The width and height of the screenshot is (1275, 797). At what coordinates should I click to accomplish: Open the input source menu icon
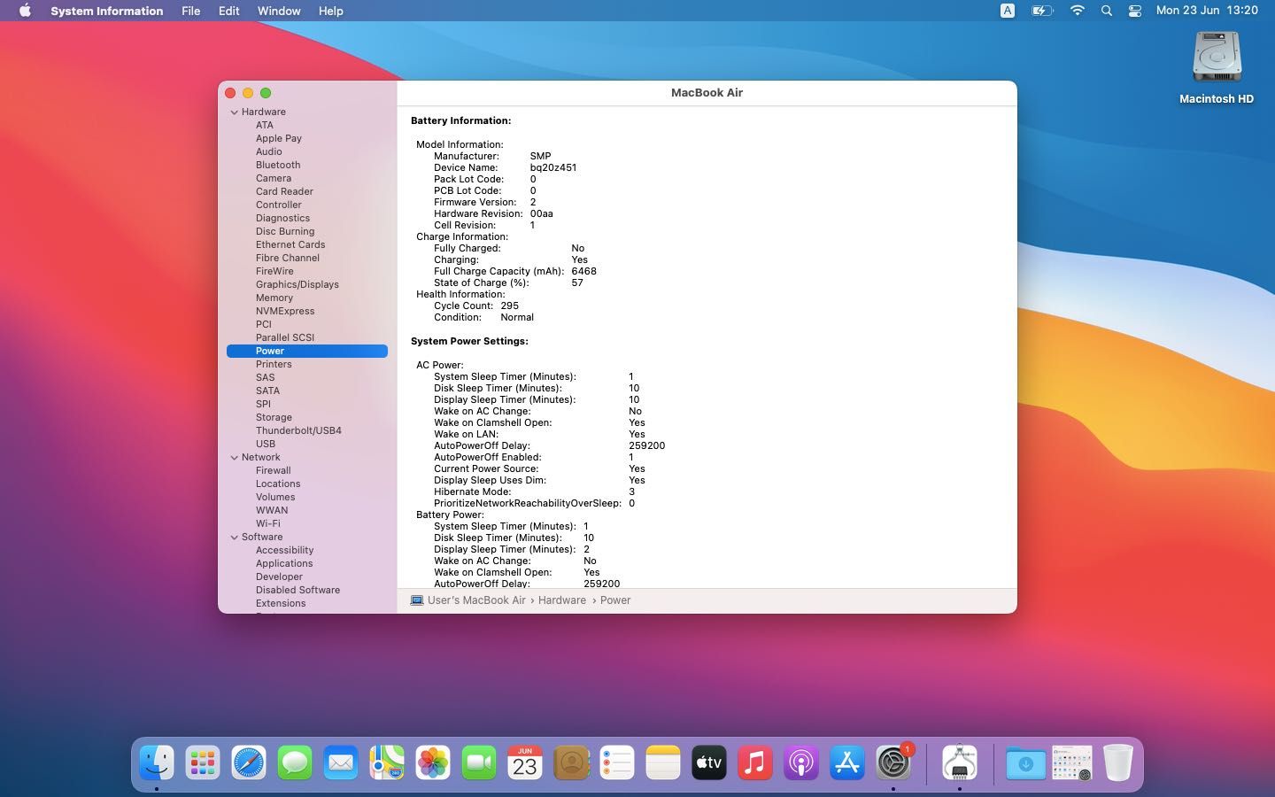click(1008, 11)
